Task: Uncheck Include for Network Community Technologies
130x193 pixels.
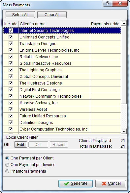Action: click(11, 96)
